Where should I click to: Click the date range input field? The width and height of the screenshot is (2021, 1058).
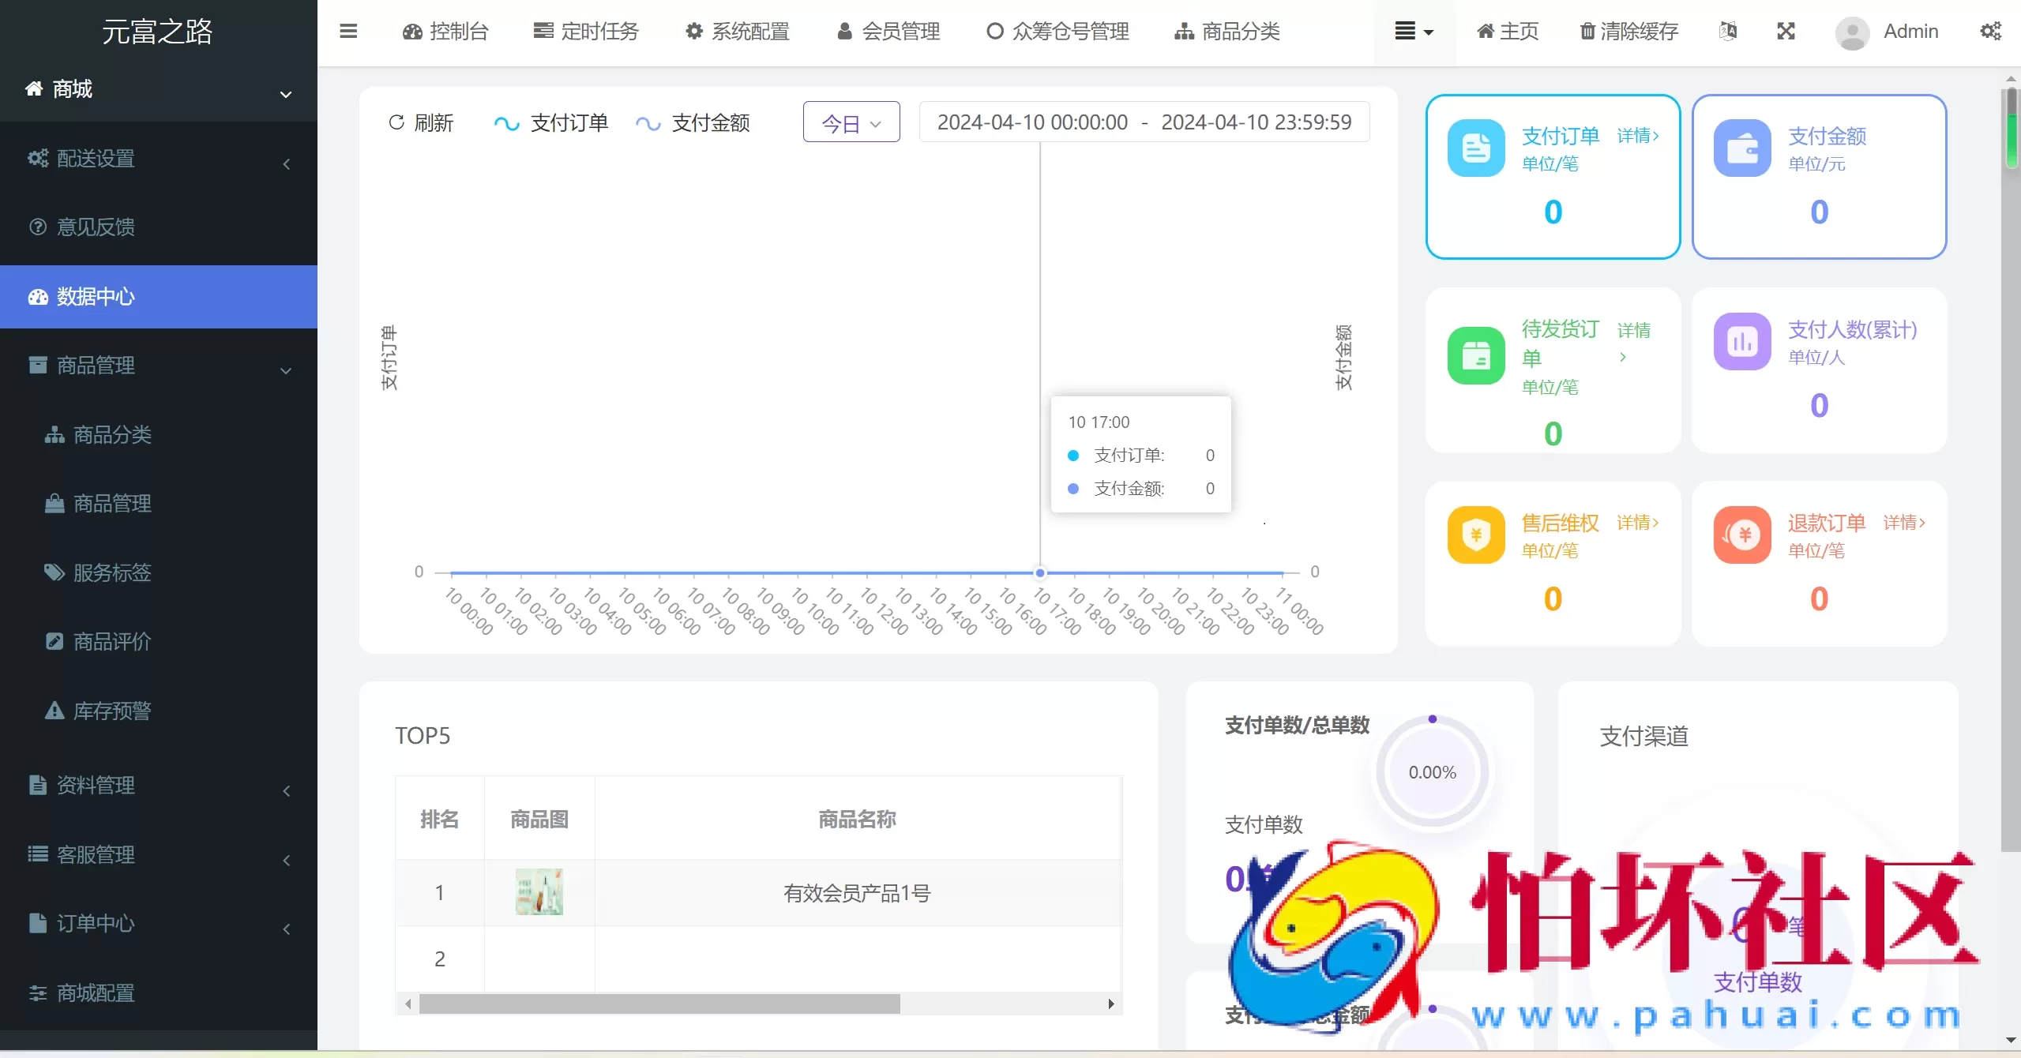click(x=1144, y=122)
